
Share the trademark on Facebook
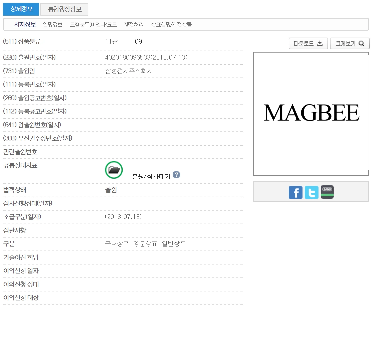pyautogui.click(x=295, y=192)
